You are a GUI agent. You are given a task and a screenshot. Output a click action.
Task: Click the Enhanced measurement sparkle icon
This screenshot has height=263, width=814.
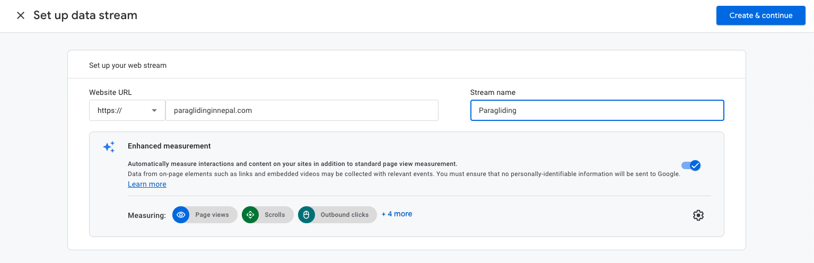tap(109, 147)
